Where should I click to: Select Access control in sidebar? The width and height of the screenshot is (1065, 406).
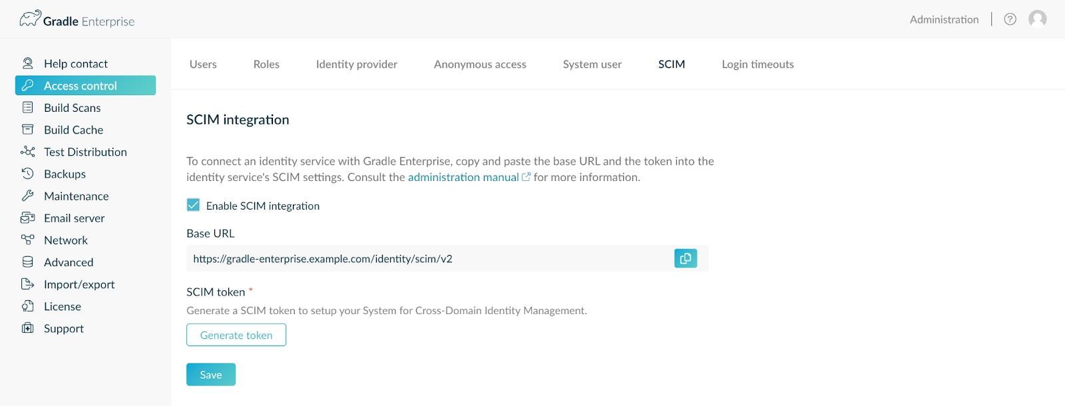tap(85, 85)
